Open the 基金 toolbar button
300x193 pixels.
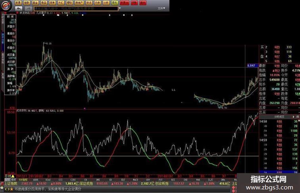(x=35, y=3)
